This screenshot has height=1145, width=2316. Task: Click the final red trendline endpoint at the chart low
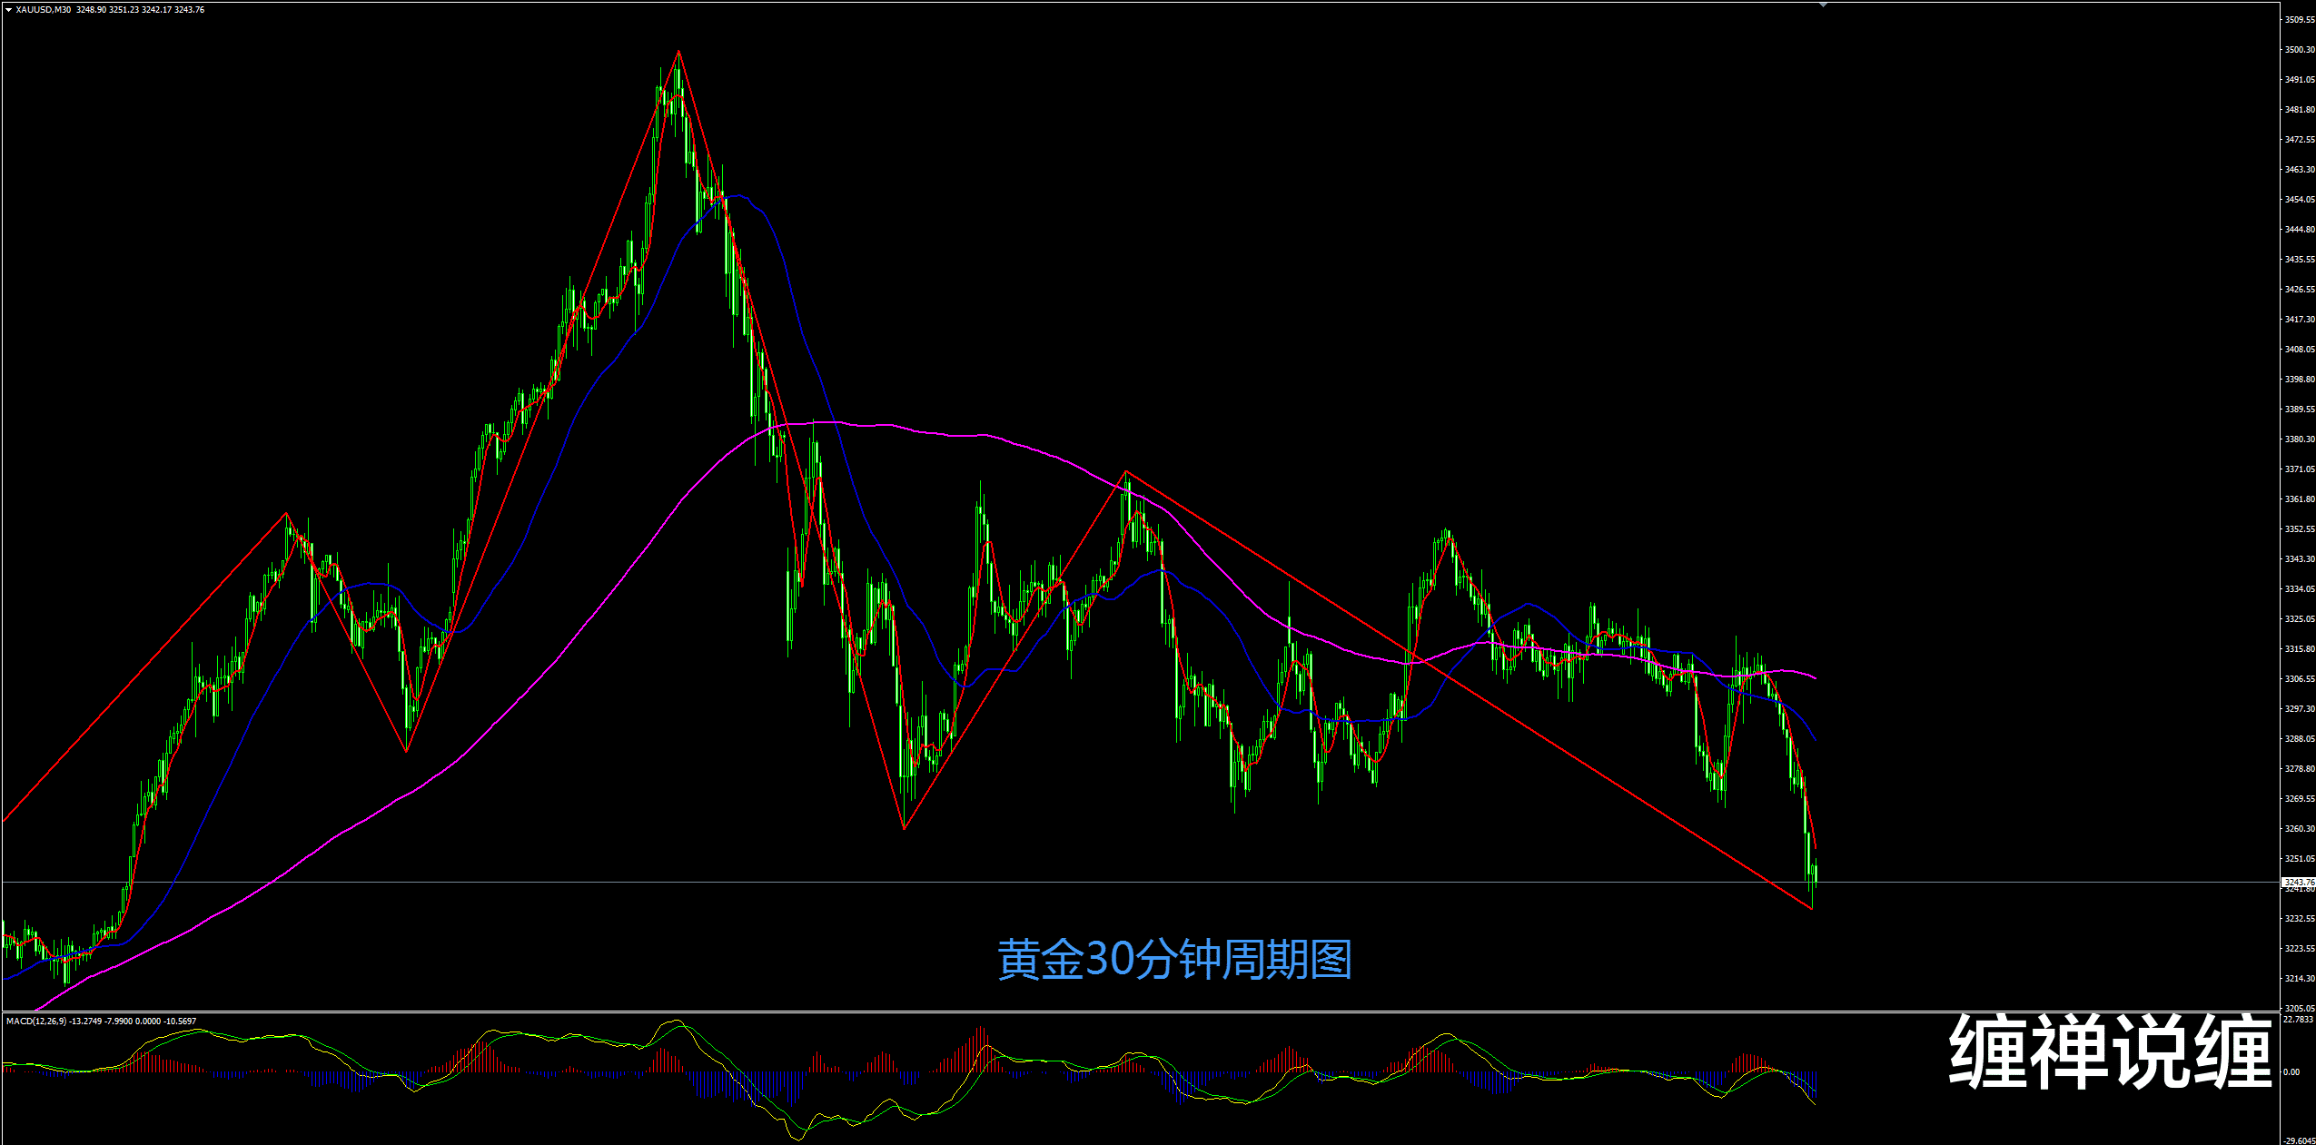coord(1811,908)
